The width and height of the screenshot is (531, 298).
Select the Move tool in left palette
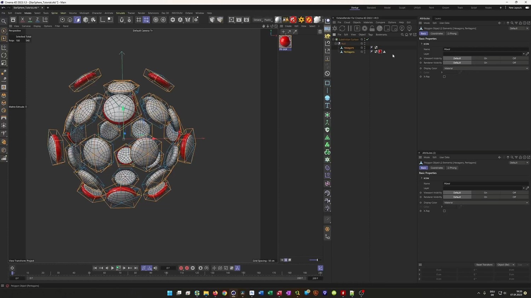coord(4,47)
